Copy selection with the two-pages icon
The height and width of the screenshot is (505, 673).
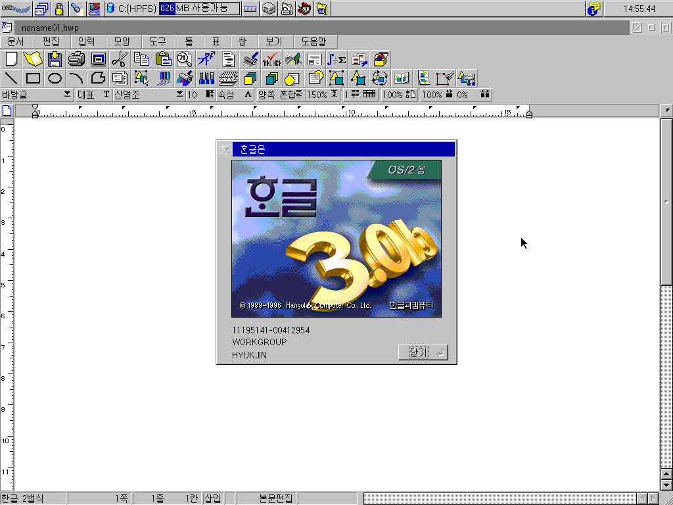pos(141,59)
